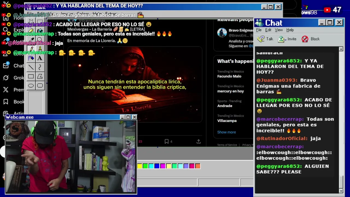Click Invite in the Chat toolbar
The image size is (350, 197).
[x=287, y=39]
